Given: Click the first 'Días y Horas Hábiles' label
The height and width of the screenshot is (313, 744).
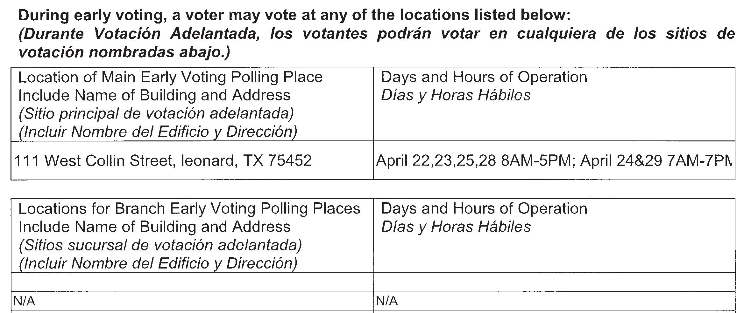Looking at the screenshot, I should pos(456,95).
